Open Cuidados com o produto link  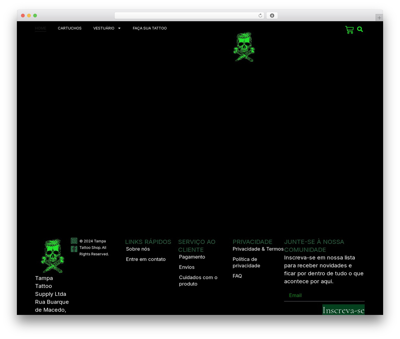pyautogui.click(x=198, y=281)
